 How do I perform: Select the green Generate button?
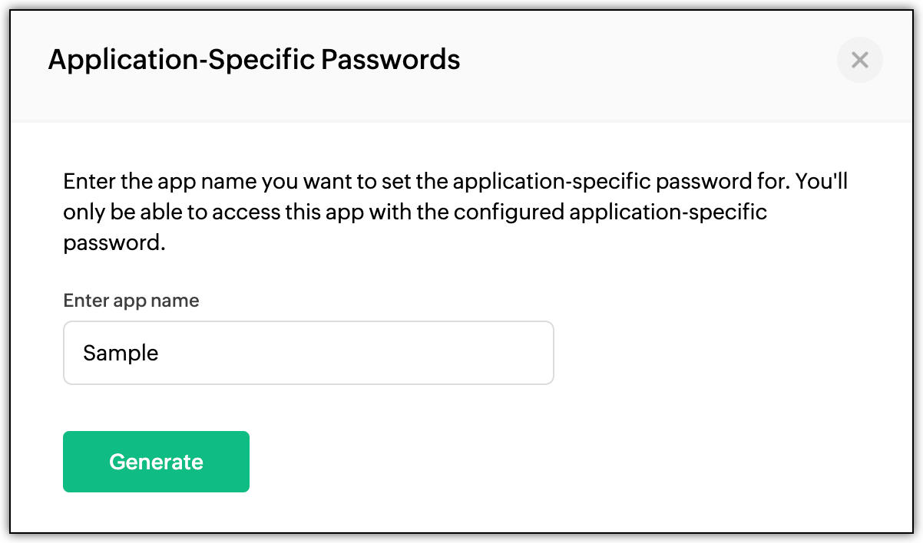(156, 462)
